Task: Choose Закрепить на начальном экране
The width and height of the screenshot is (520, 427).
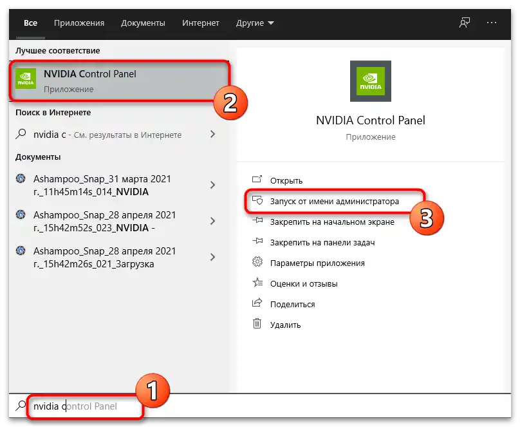Action: tap(332, 222)
